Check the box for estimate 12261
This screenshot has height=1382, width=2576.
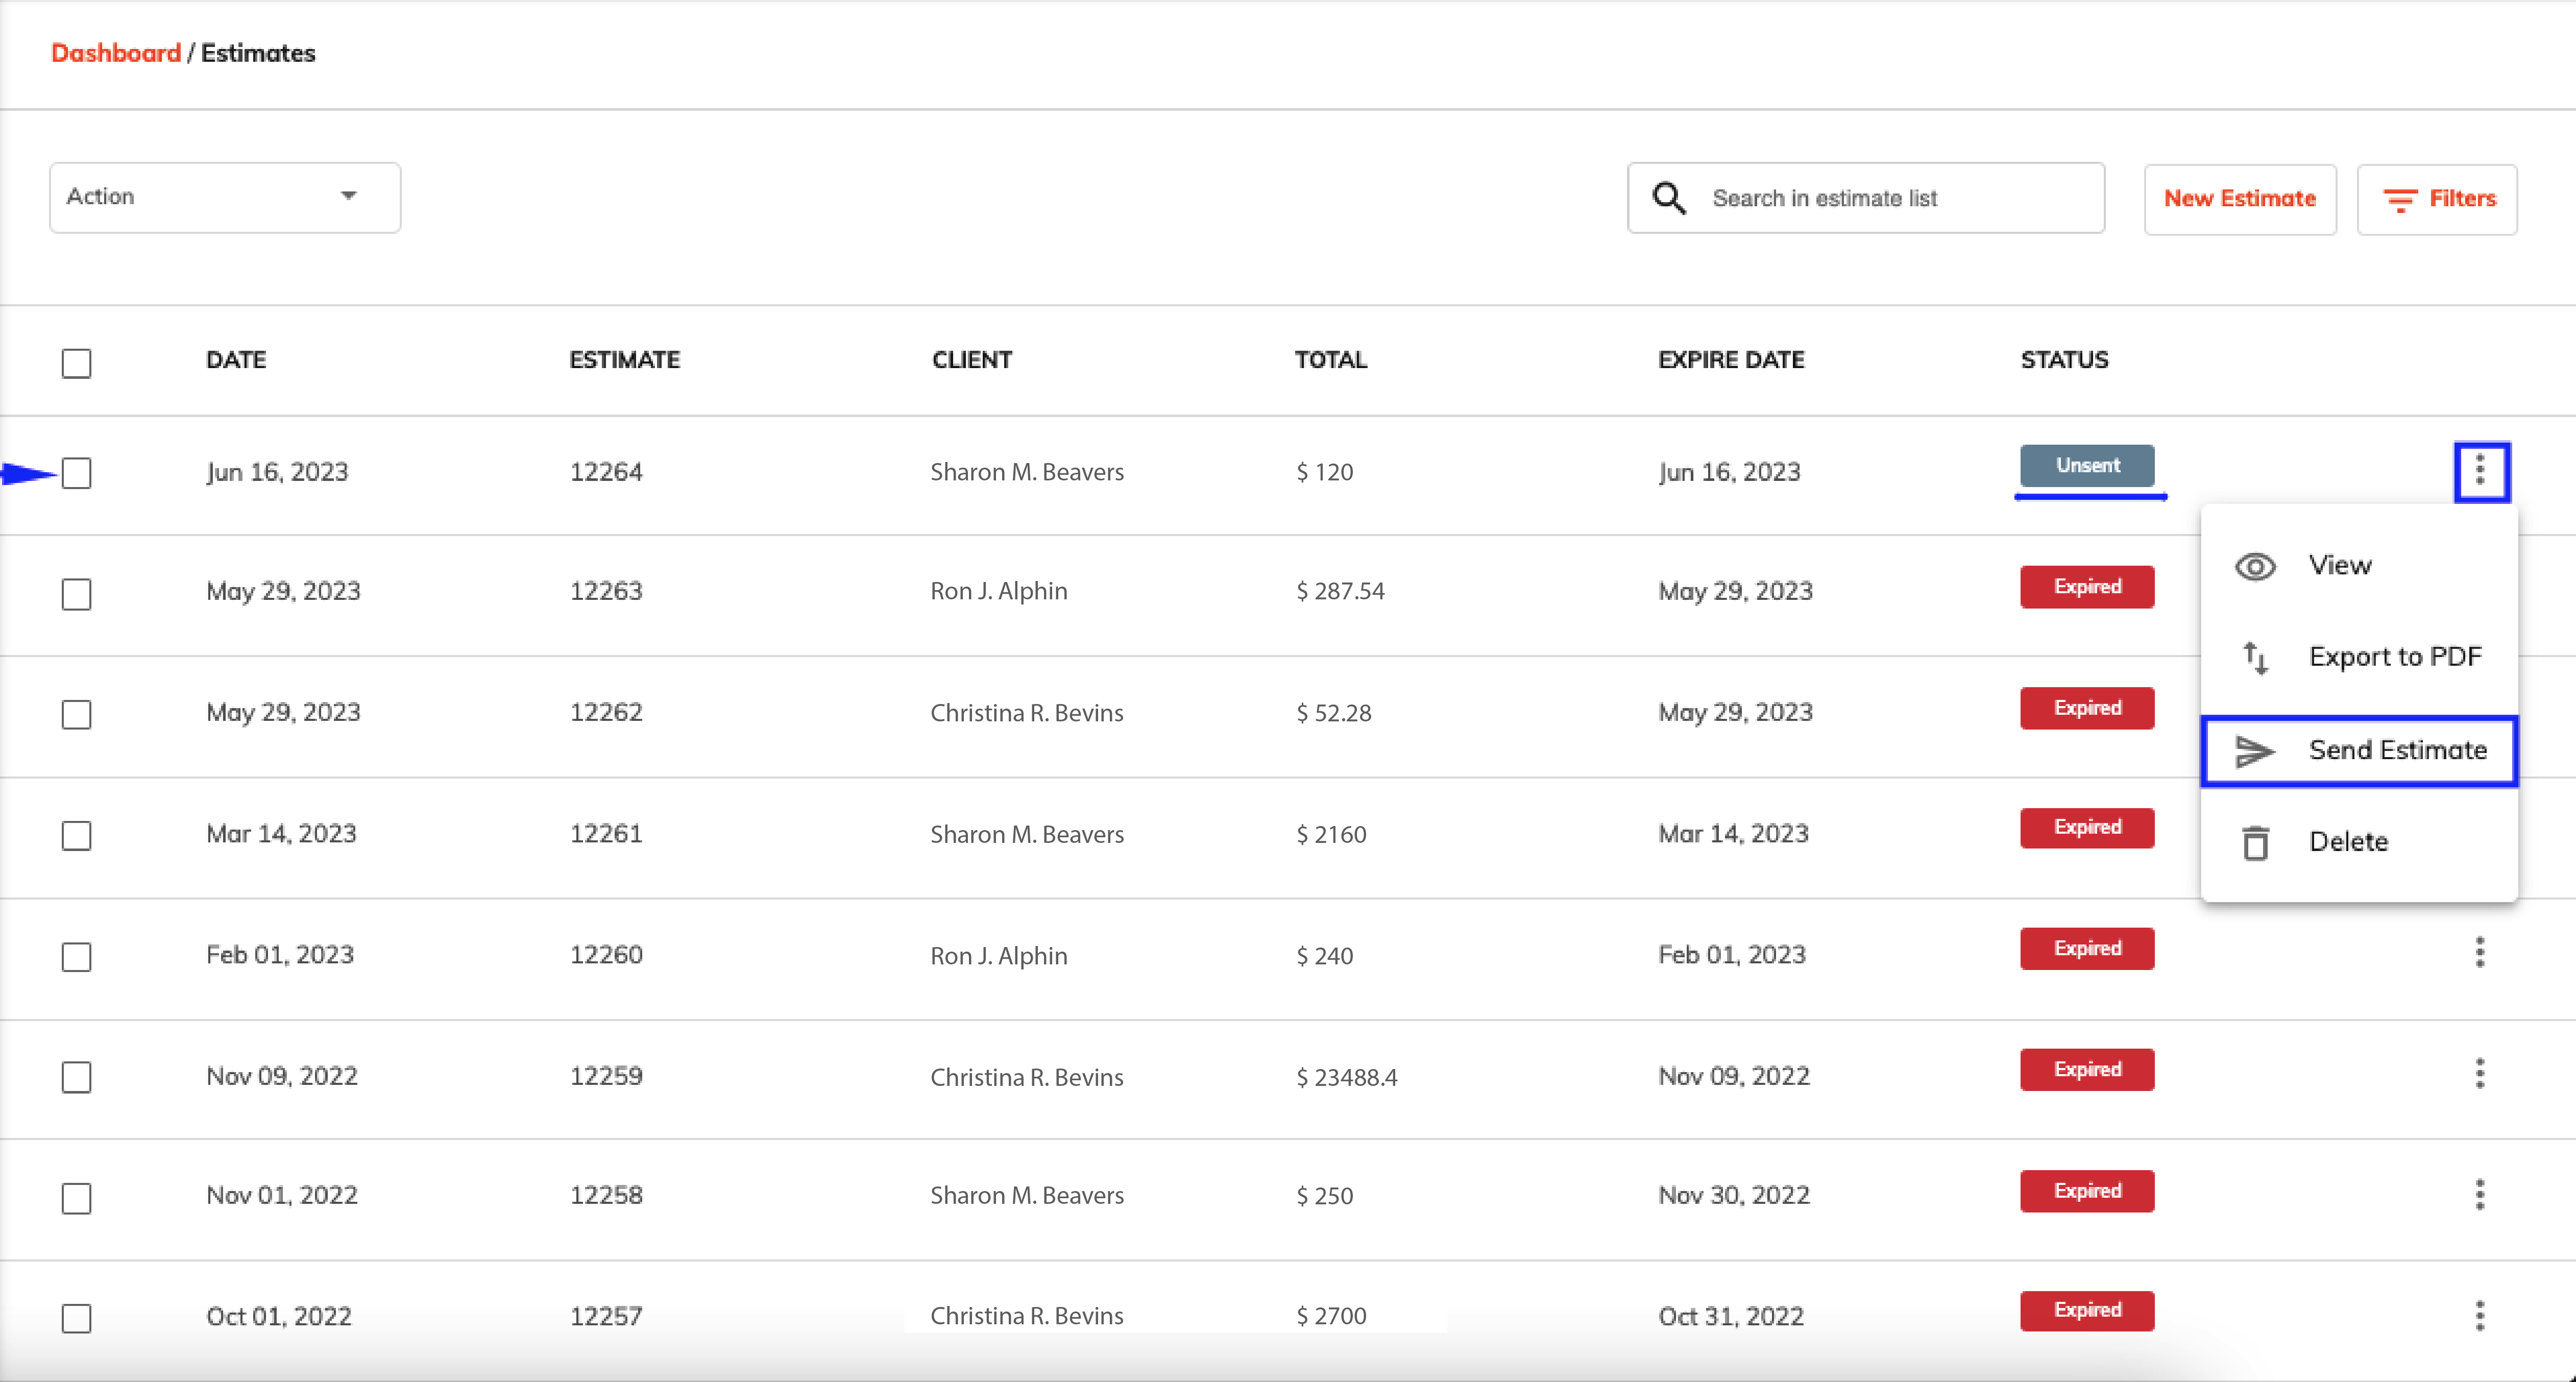pos(76,835)
